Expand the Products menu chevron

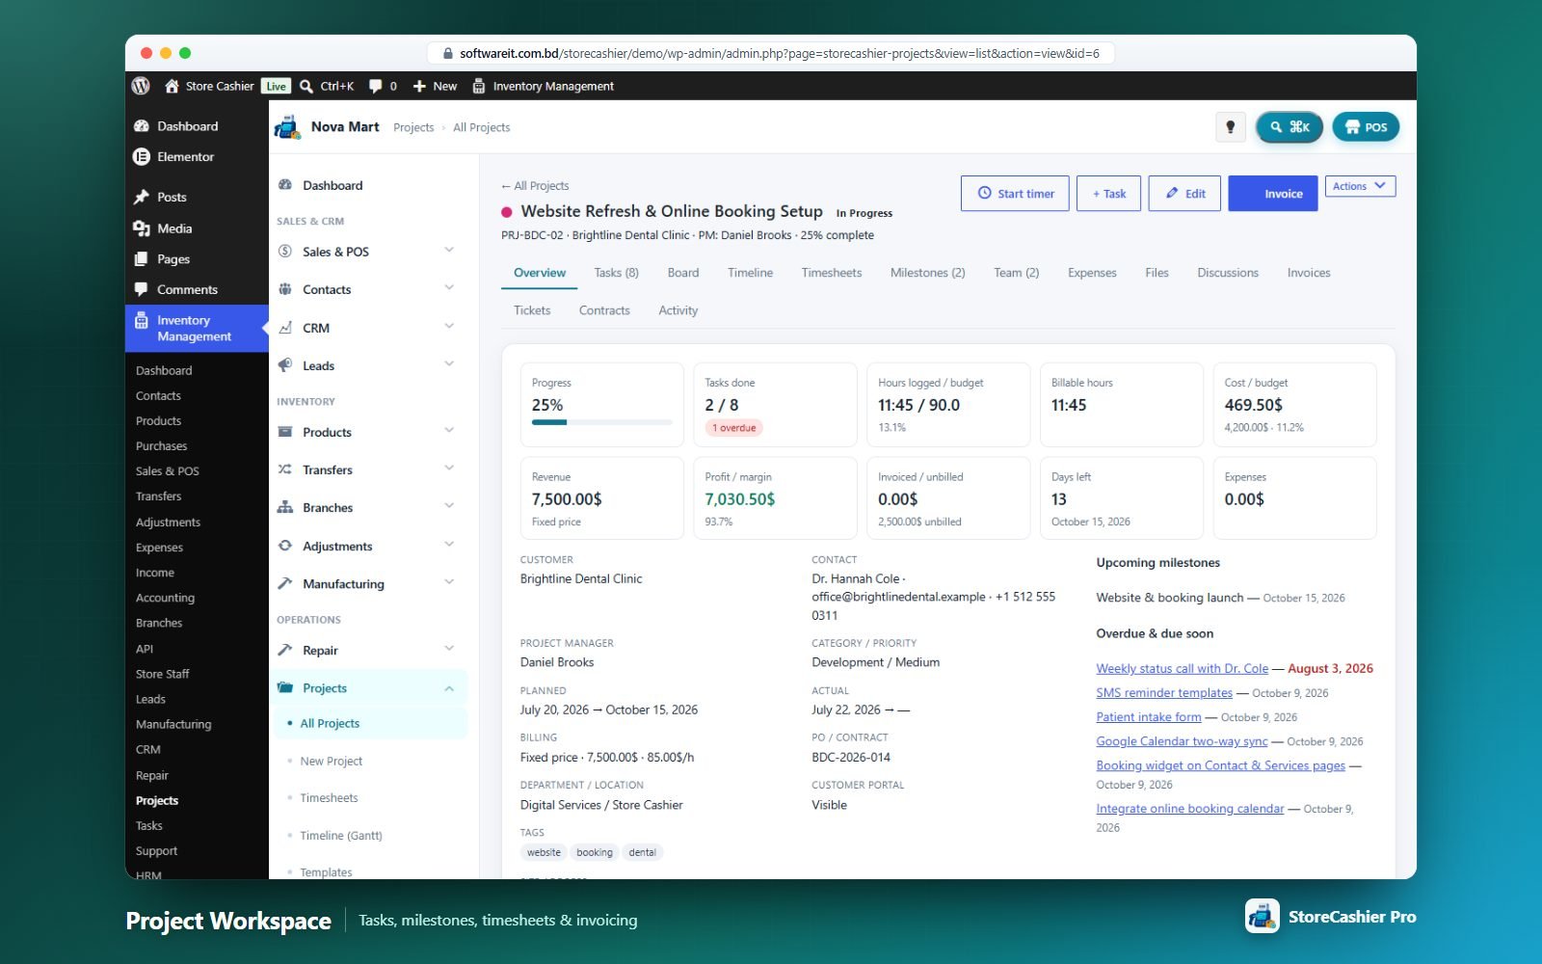(449, 431)
